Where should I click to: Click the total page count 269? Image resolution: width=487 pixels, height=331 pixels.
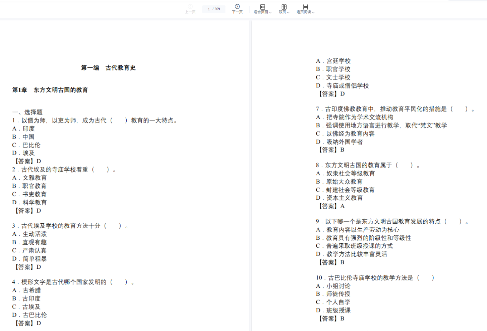pos(217,9)
